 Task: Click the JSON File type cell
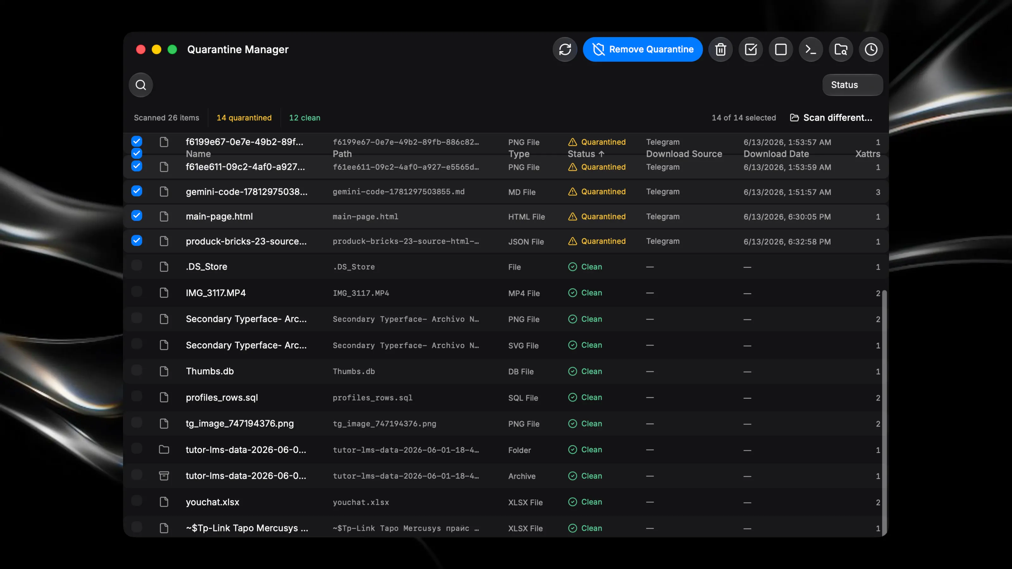526,242
